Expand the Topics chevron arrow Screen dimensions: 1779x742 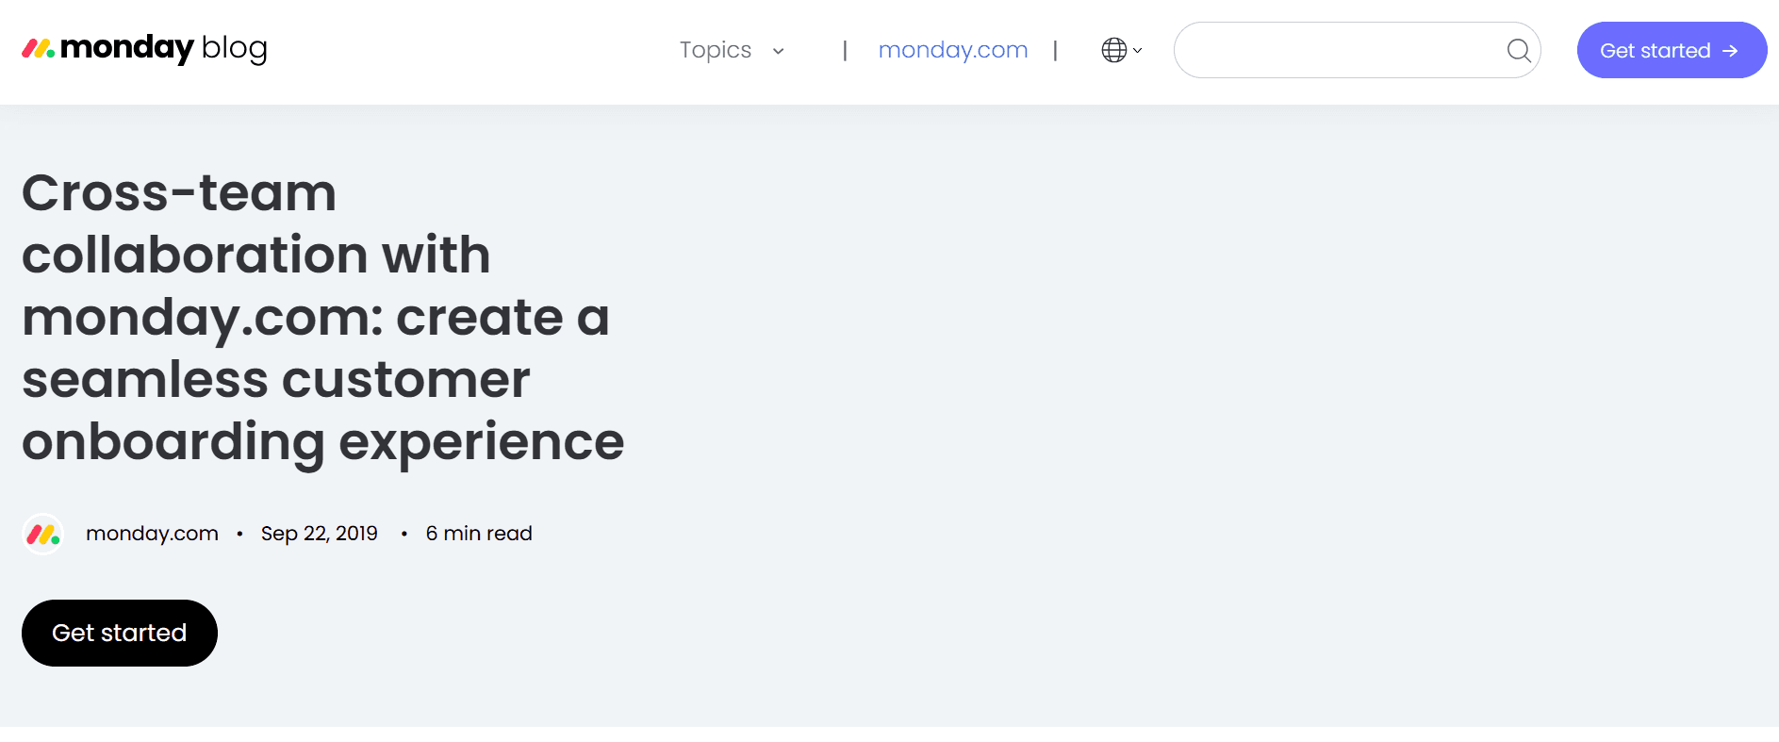tap(779, 51)
